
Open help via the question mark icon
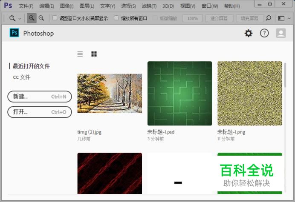pos(264,33)
